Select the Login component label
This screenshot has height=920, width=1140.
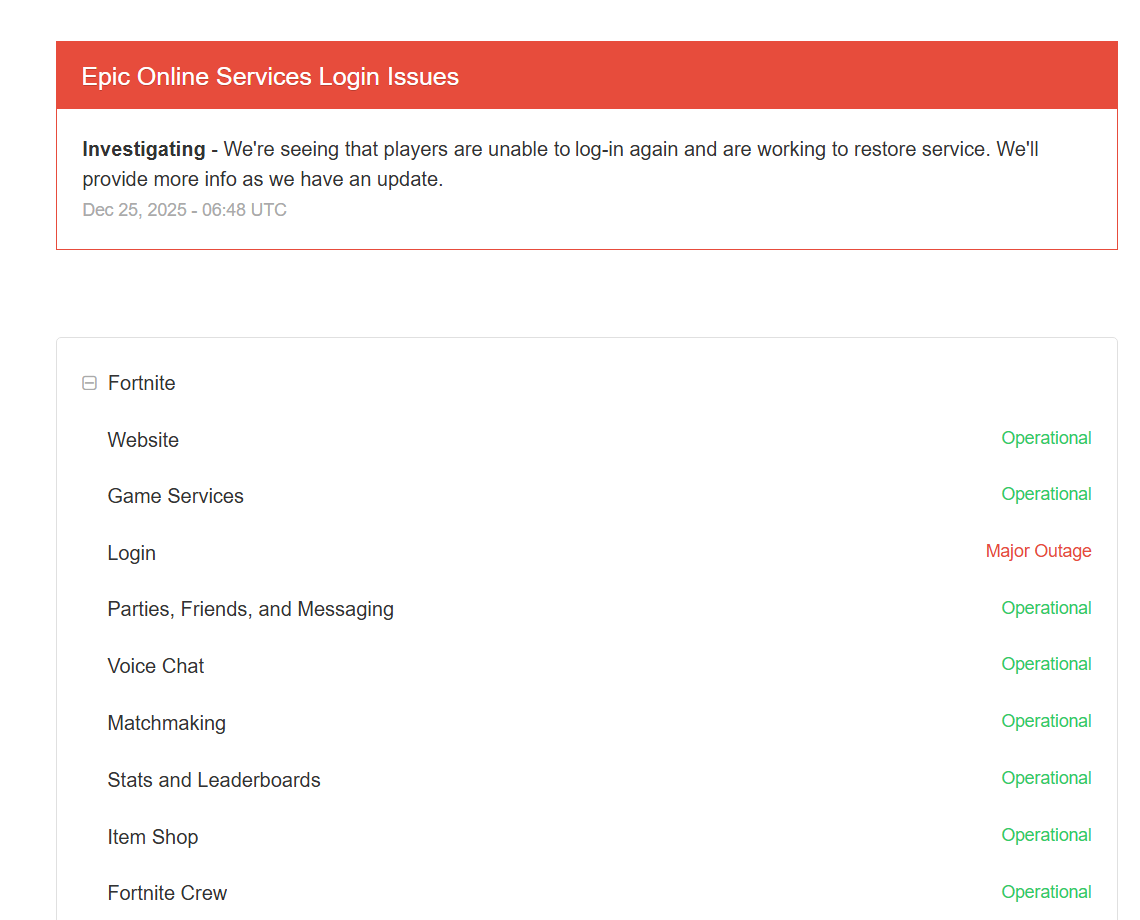[132, 553]
